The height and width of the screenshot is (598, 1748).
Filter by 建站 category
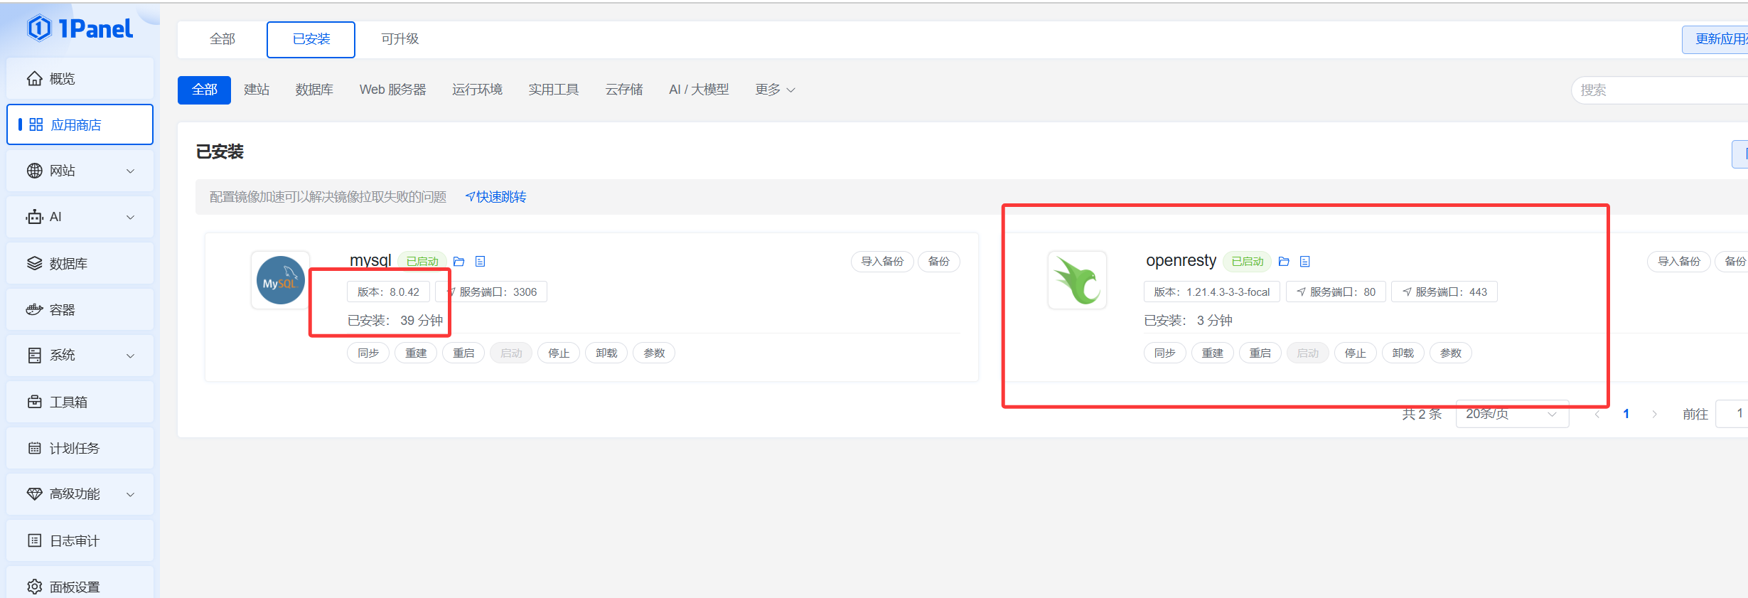click(257, 90)
